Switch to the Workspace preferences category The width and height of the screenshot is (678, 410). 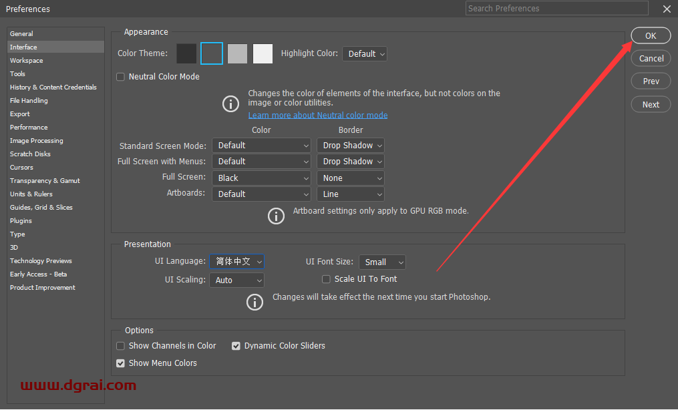pyautogui.click(x=27, y=61)
